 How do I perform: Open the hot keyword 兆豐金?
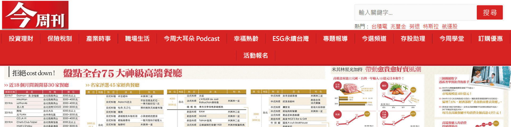pos(398,26)
